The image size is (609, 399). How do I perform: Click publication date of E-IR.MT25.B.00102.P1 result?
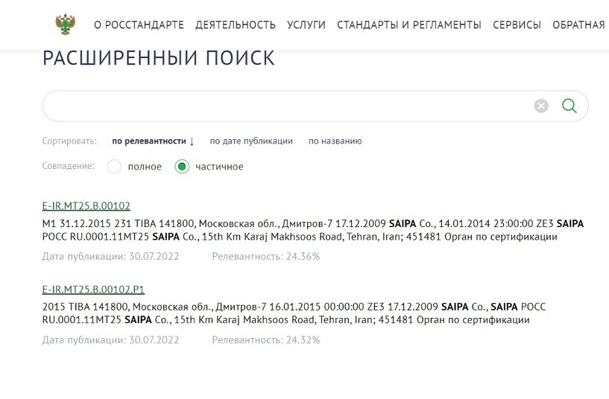[x=110, y=340]
